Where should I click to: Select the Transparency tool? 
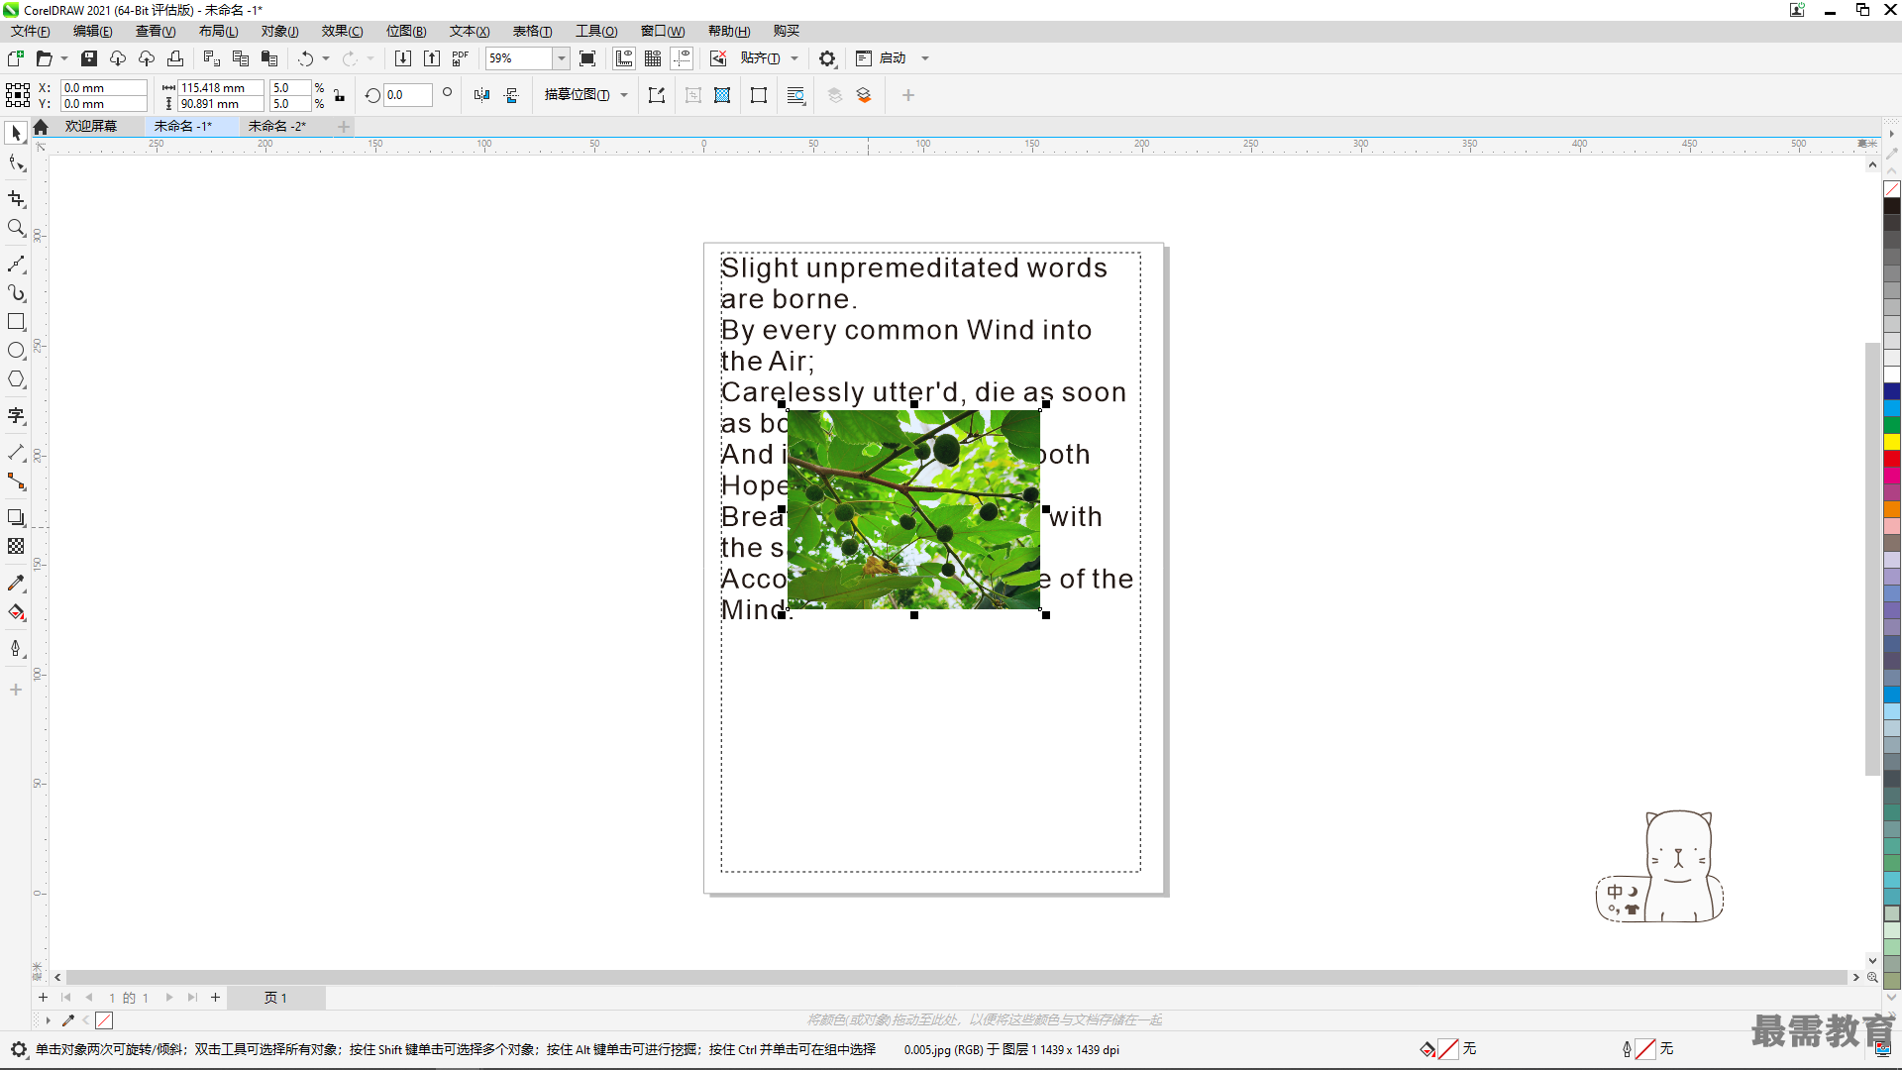(x=16, y=546)
